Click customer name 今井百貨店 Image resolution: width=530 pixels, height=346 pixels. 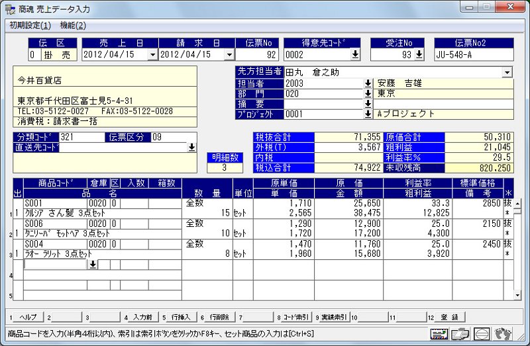(x=40, y=81)
